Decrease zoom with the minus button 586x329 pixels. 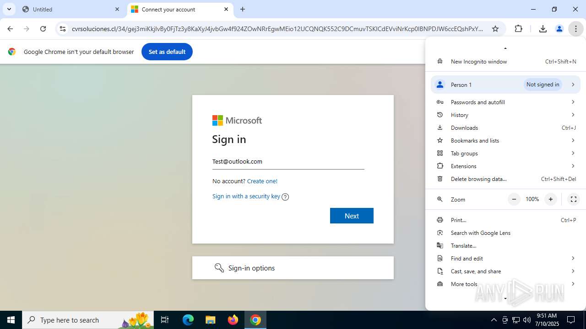(x=514, y=199)
